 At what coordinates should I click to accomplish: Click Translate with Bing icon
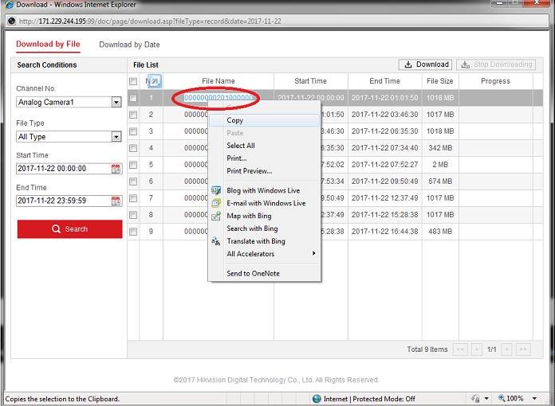[x=216, y=241]
